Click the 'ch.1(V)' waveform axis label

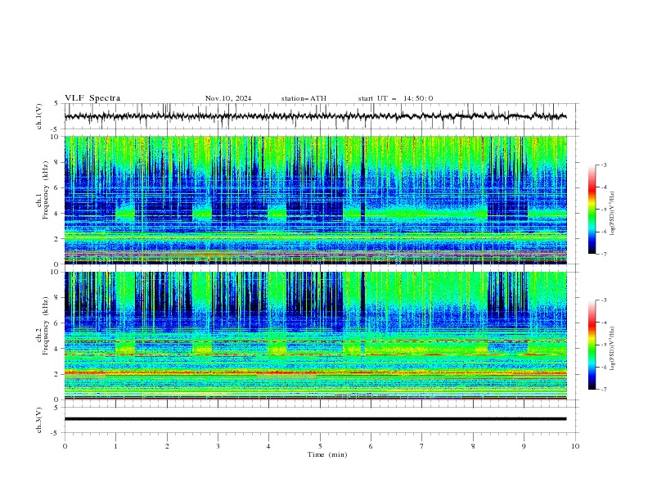(x=39, y=116)
